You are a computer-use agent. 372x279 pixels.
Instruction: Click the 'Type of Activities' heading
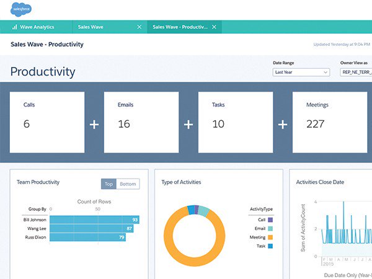[x=181, y=182]
